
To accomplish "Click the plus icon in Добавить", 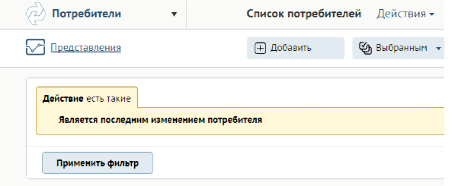I will click(x=260, y=48).
